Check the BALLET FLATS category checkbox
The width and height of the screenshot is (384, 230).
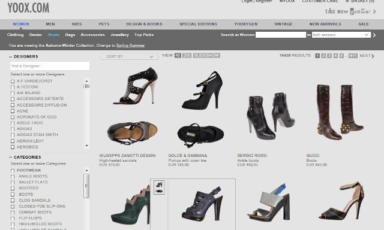pos(13,182)
